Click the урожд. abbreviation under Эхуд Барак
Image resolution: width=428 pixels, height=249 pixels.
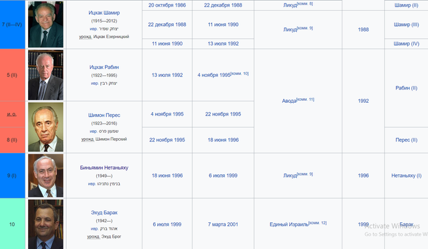pos(94,237)
